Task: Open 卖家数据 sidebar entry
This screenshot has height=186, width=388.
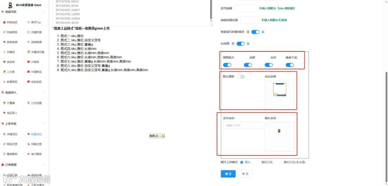Action: [10, 42]
